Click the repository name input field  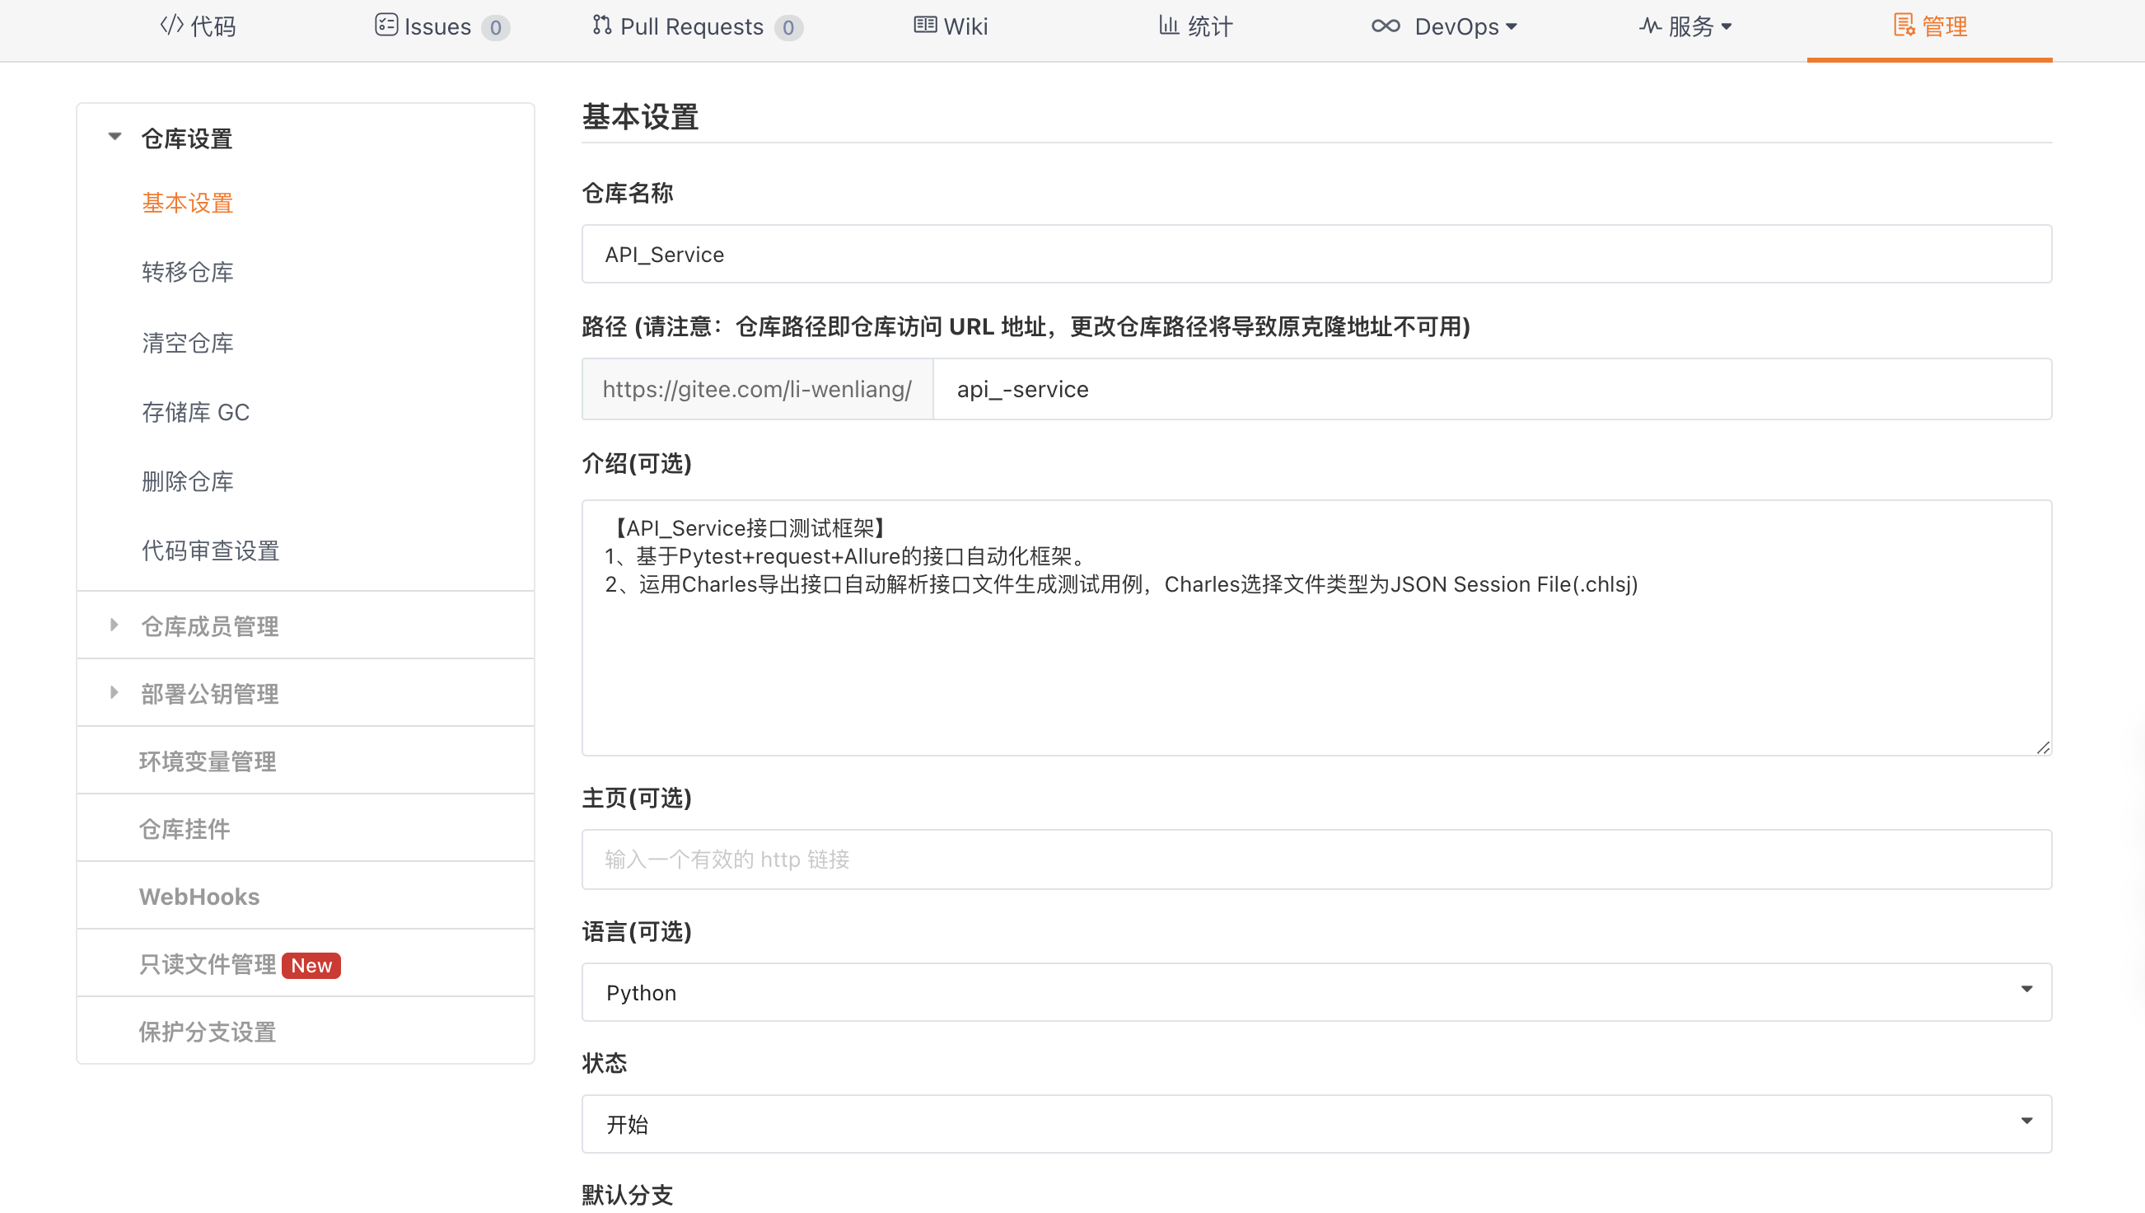click(x=1316, y=254)
